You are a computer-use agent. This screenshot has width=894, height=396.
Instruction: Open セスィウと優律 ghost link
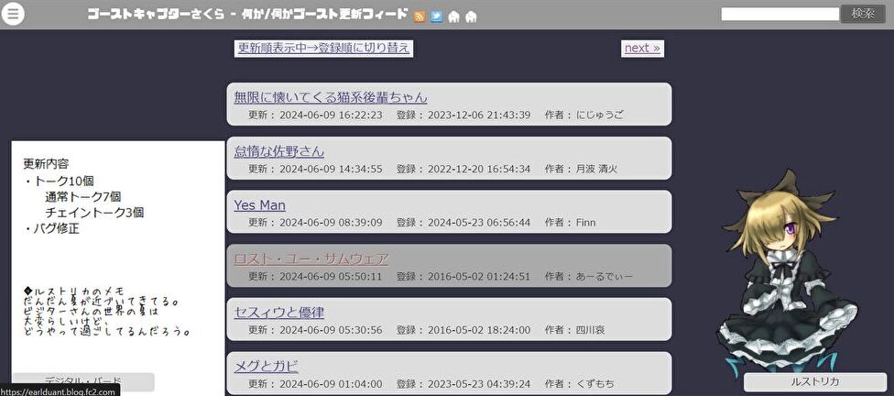pos(279,313)
